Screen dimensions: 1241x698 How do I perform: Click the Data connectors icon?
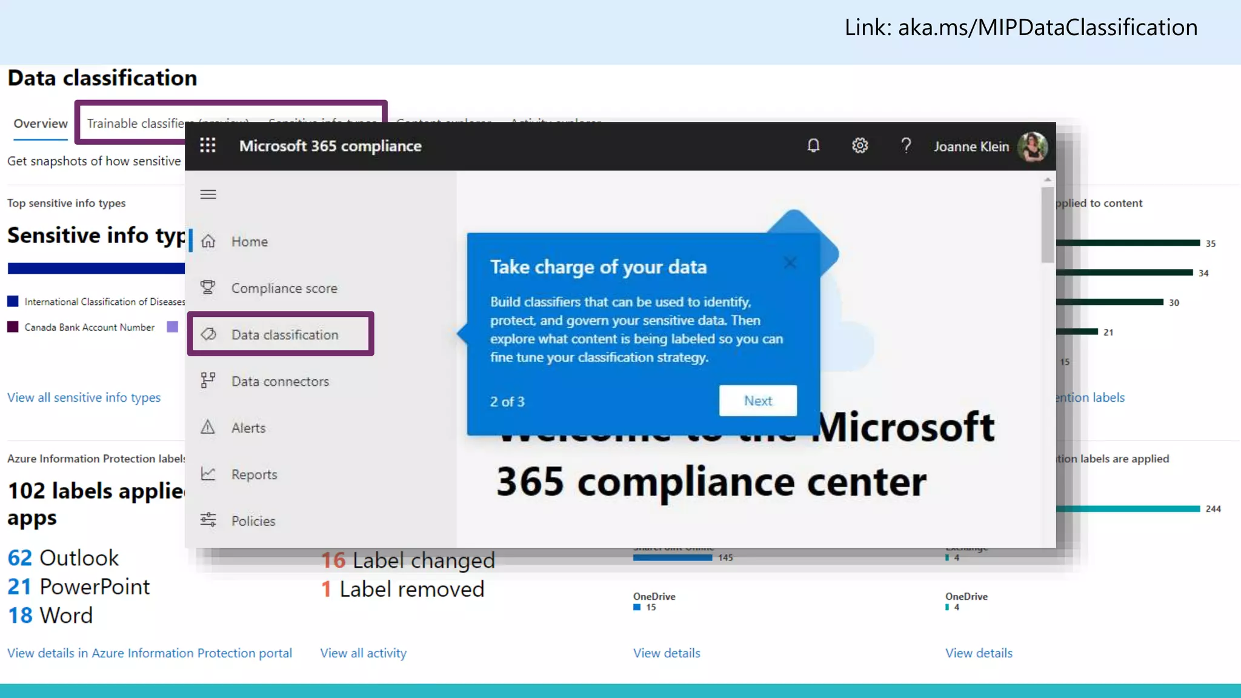tap(208, 381)
